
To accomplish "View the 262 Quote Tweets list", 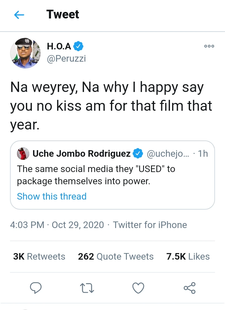I will [x=116, y=257].
